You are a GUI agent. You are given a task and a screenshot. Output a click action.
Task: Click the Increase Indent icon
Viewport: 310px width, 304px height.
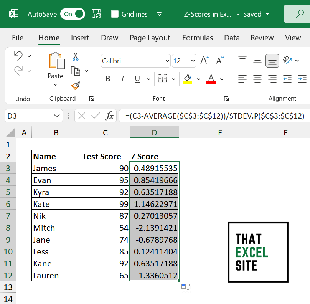click(302, 79)
